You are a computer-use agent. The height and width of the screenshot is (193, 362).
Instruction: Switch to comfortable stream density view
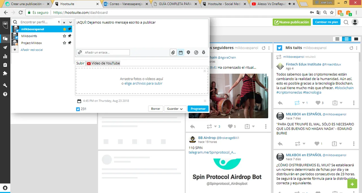click(x=356, y=39)
